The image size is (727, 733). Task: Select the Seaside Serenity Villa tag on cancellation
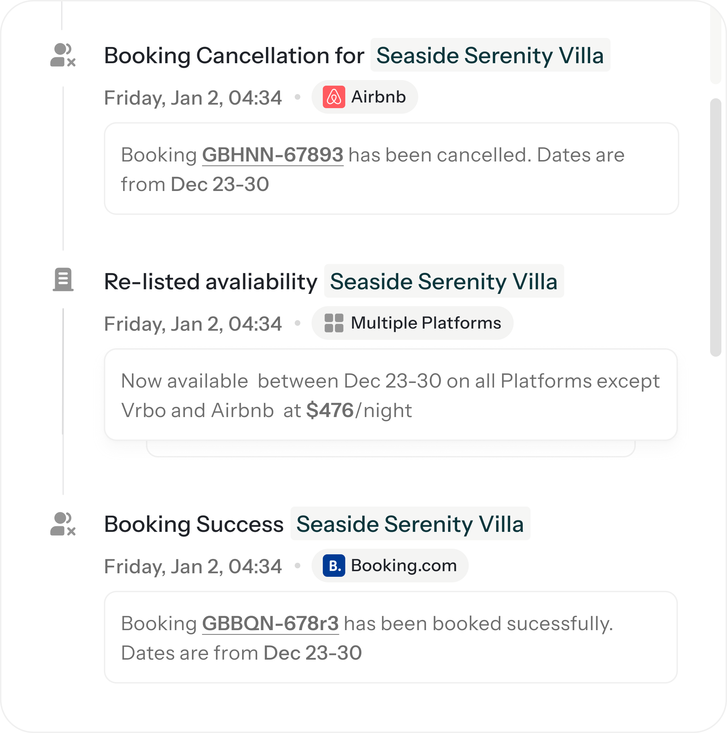490,56
